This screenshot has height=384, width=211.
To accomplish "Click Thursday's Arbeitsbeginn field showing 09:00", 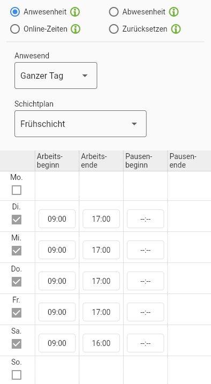I will tap(57, 281).
